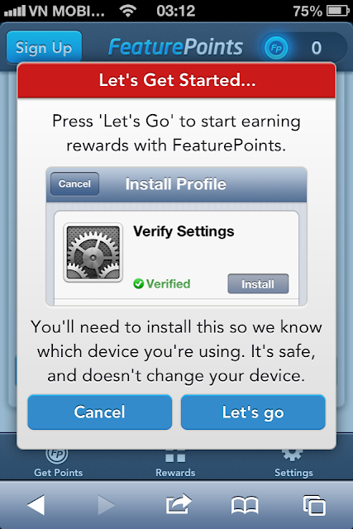This screenshot has width=353, height=529.
Task: Open the Rewards tab
Action: tap(175, 463)
